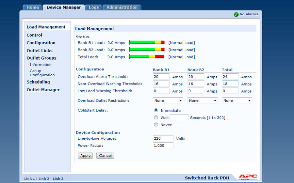
Task: Expand Bank B2 Overload Outlet Restriction dropdown
Action: [x=203, y=100]
